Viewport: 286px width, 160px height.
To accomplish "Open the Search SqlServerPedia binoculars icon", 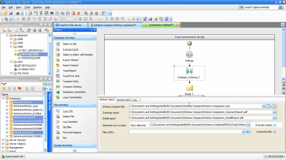I will [x=280, y=8].
